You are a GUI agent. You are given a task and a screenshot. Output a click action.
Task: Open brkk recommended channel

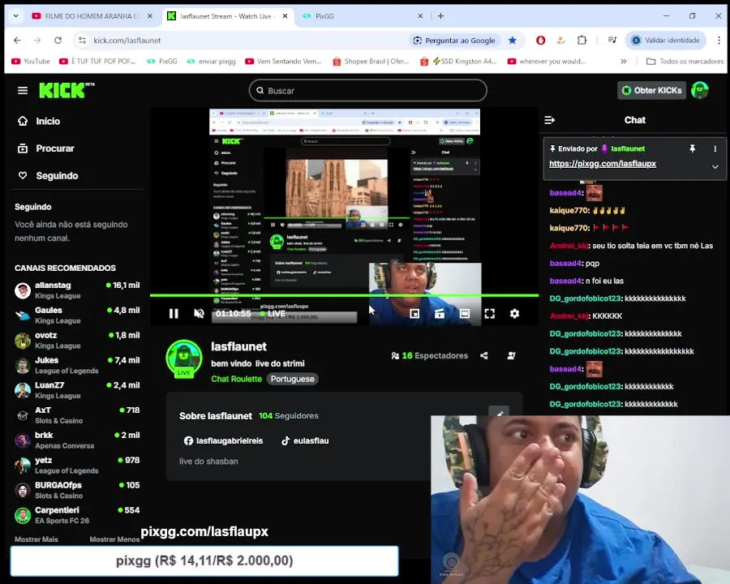(x=77, y=440)
